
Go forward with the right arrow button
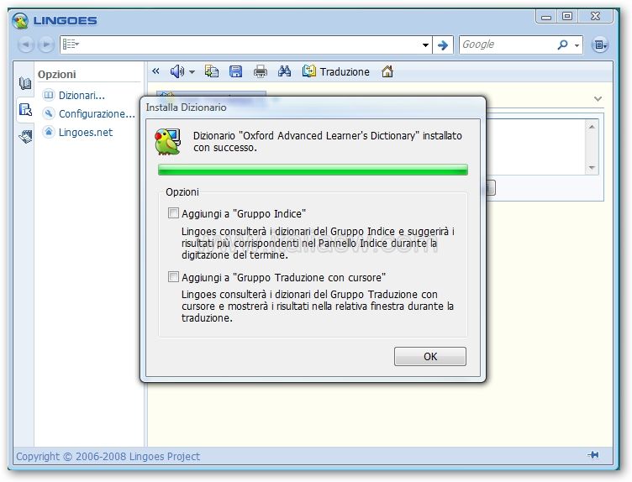[46, 45]
